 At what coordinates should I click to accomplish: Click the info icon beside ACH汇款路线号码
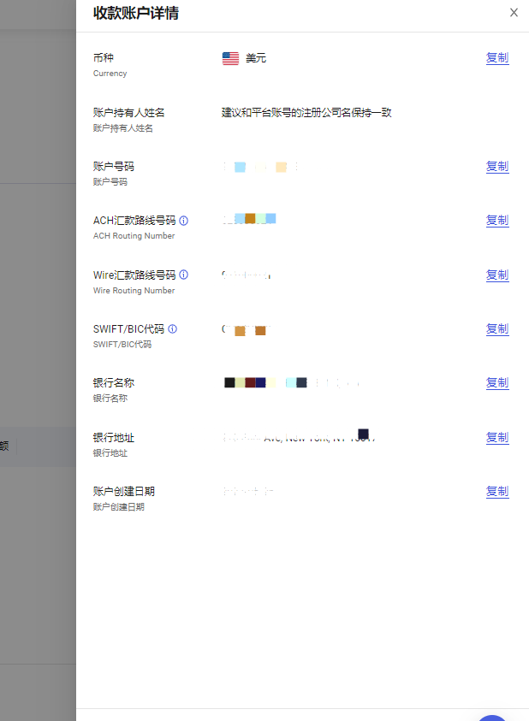(x=184, y=221)
